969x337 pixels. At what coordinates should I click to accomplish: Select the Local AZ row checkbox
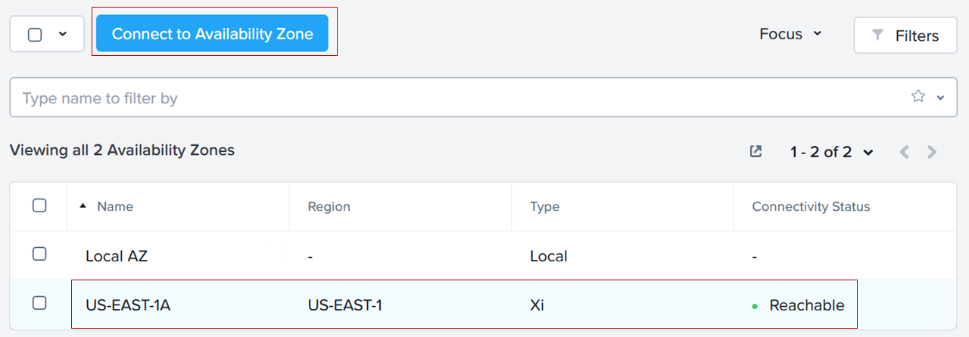(39, 254)
